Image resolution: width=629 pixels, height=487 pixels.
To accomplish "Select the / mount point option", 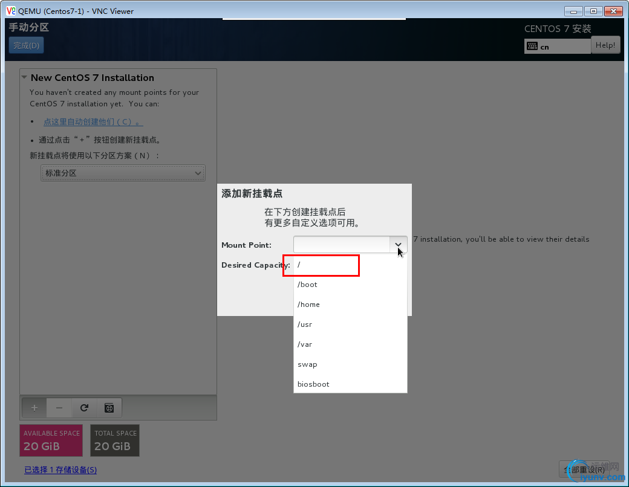I will [x=350, y=265].
